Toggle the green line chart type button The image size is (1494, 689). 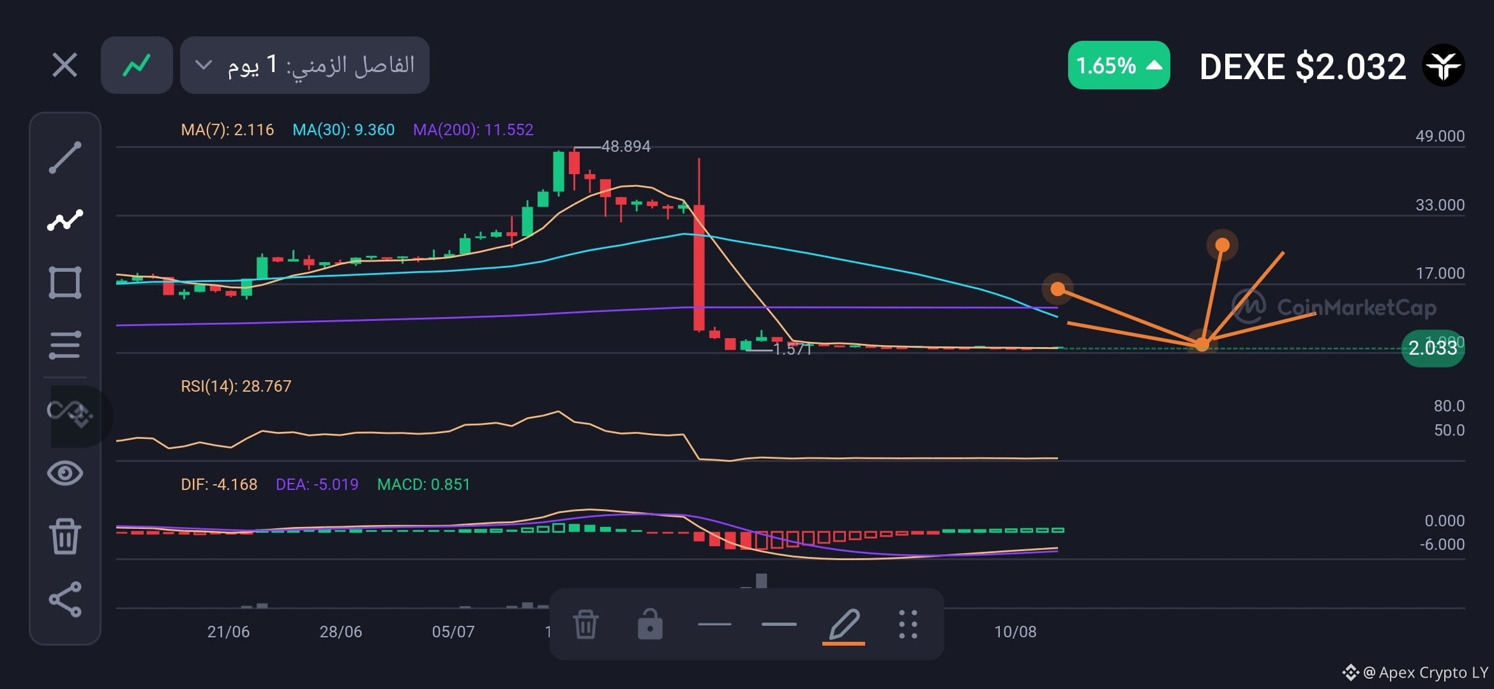[137, 65]
